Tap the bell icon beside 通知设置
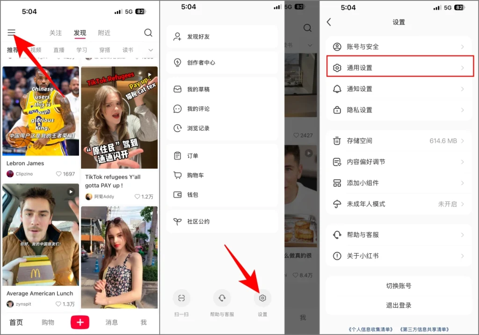Viewport: 479px width, 335px height. click(x=337, y=89)
